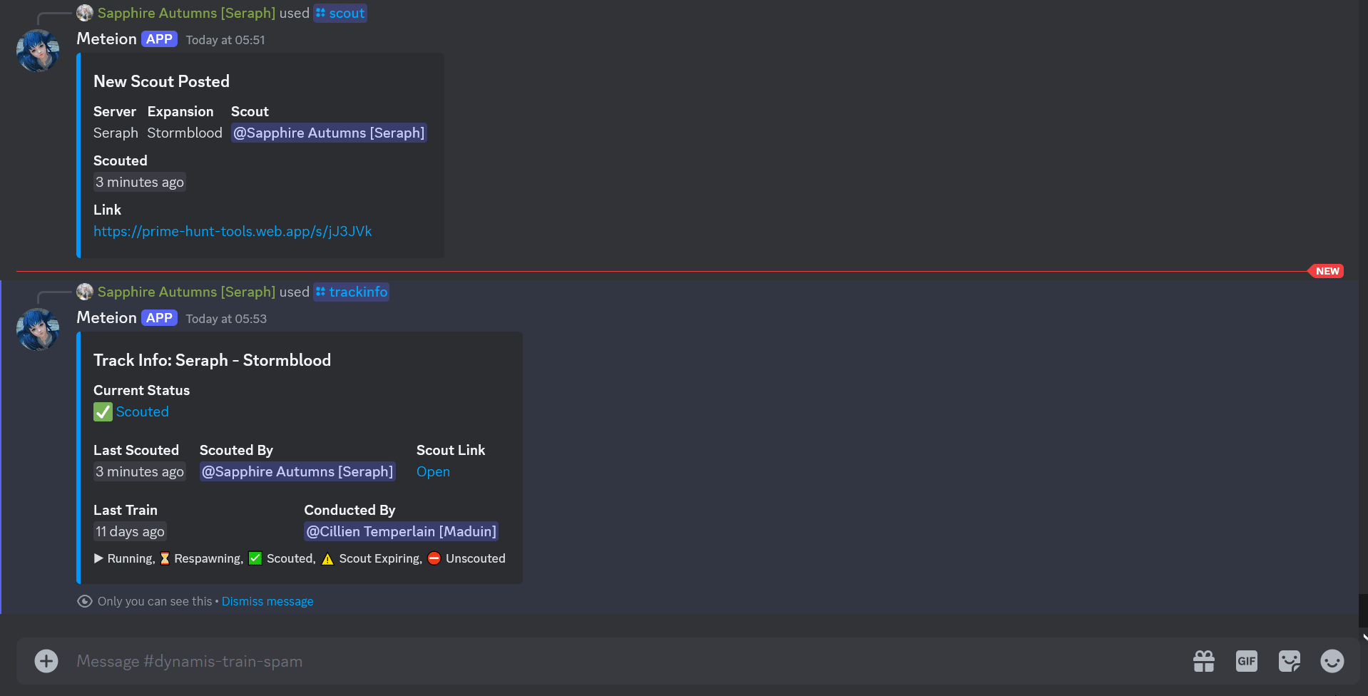Open the sticker picker
This screenshot has height=696, width=1368.
point(1289,661)
